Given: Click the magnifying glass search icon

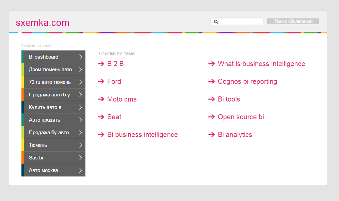Looking at the screenshot, I should [216, 22].
